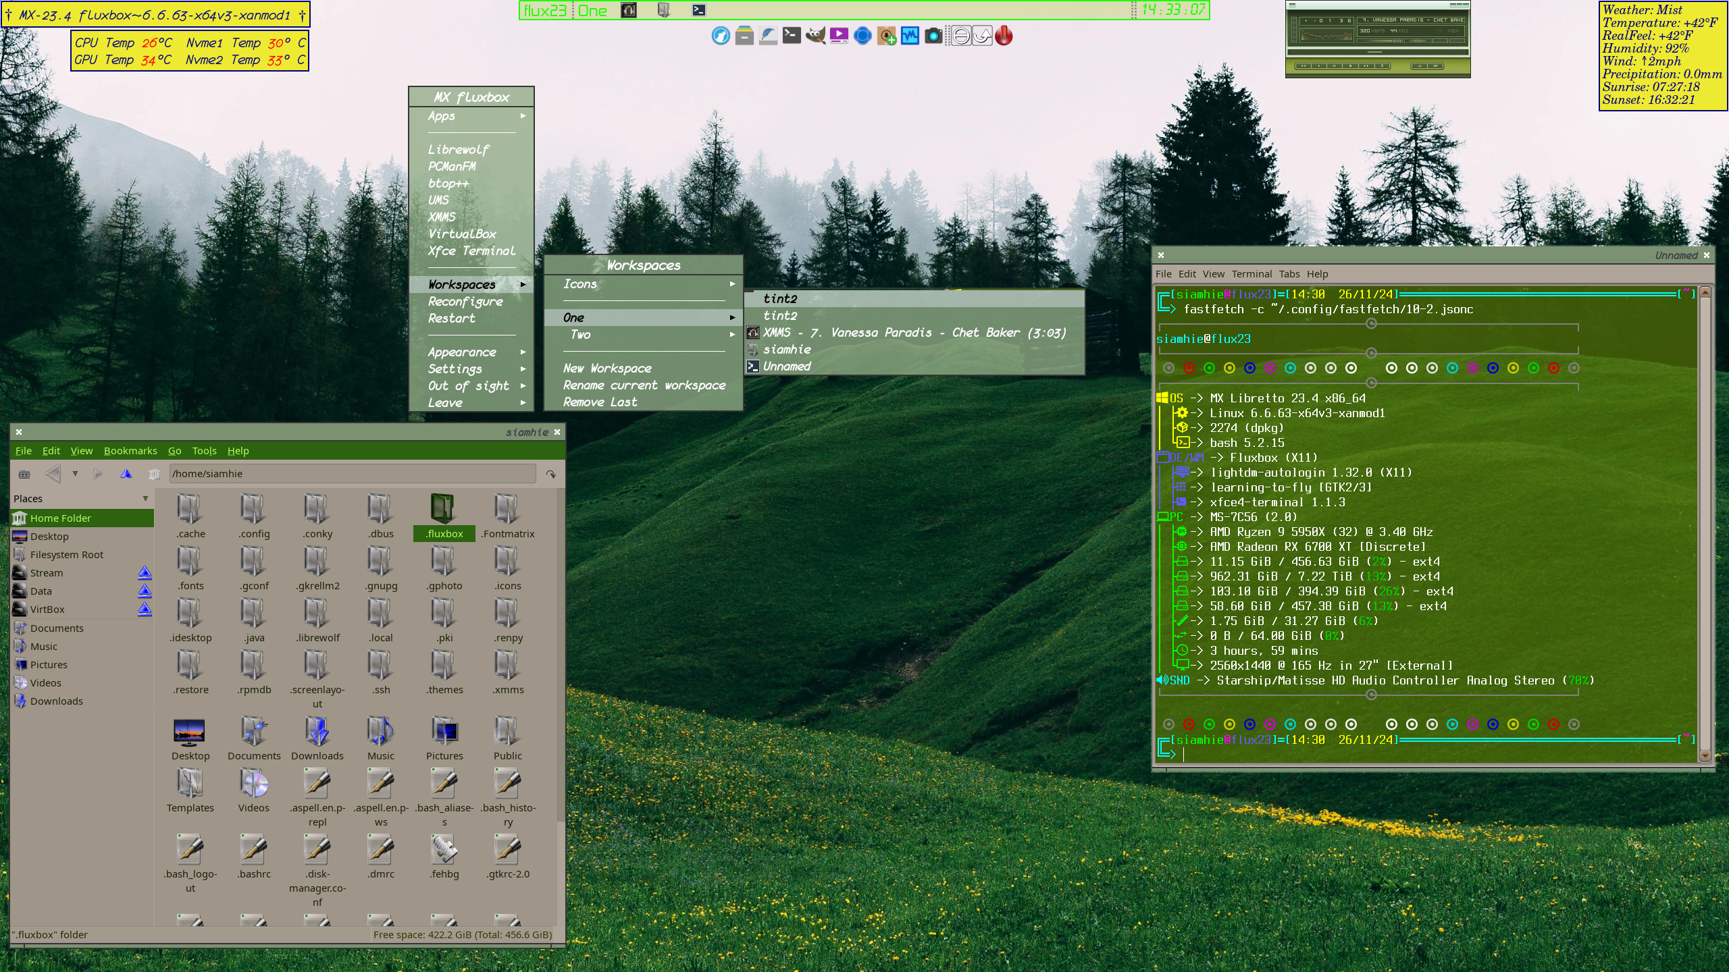Open the package installer dock icon

886,36
